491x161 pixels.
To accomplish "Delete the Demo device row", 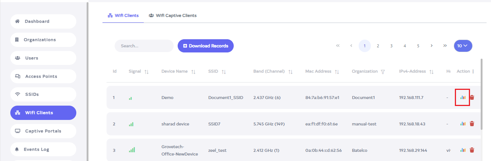I will [x=472, y=98].
